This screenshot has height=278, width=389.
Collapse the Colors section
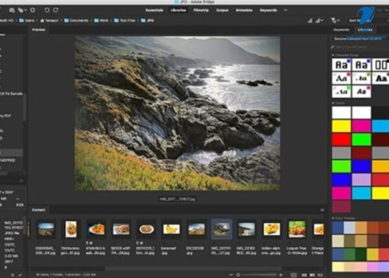(x=333, y=103)
